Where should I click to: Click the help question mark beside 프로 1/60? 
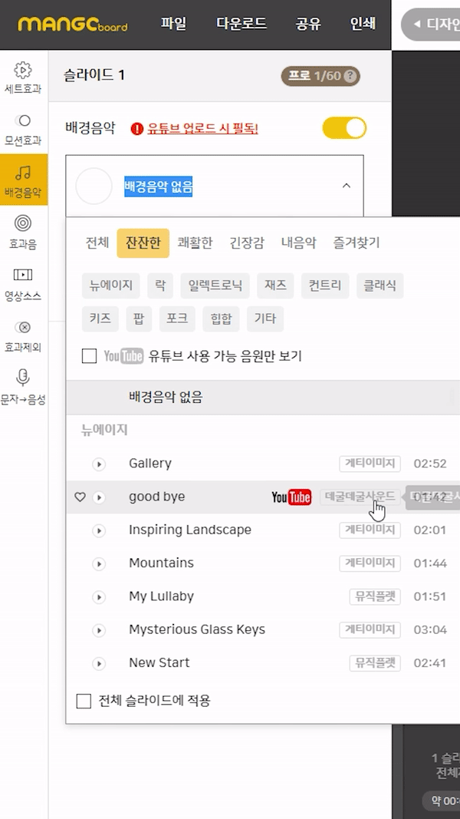click(351, 76)
